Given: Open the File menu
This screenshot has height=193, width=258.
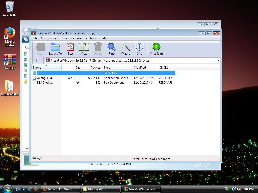Looking at the screenshot, I should 35,38.
